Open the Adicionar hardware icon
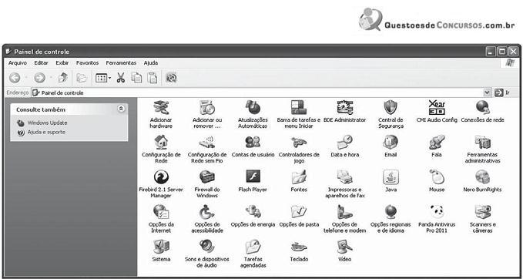This screenshot has width=523, height=279. (x=161, y=108)
